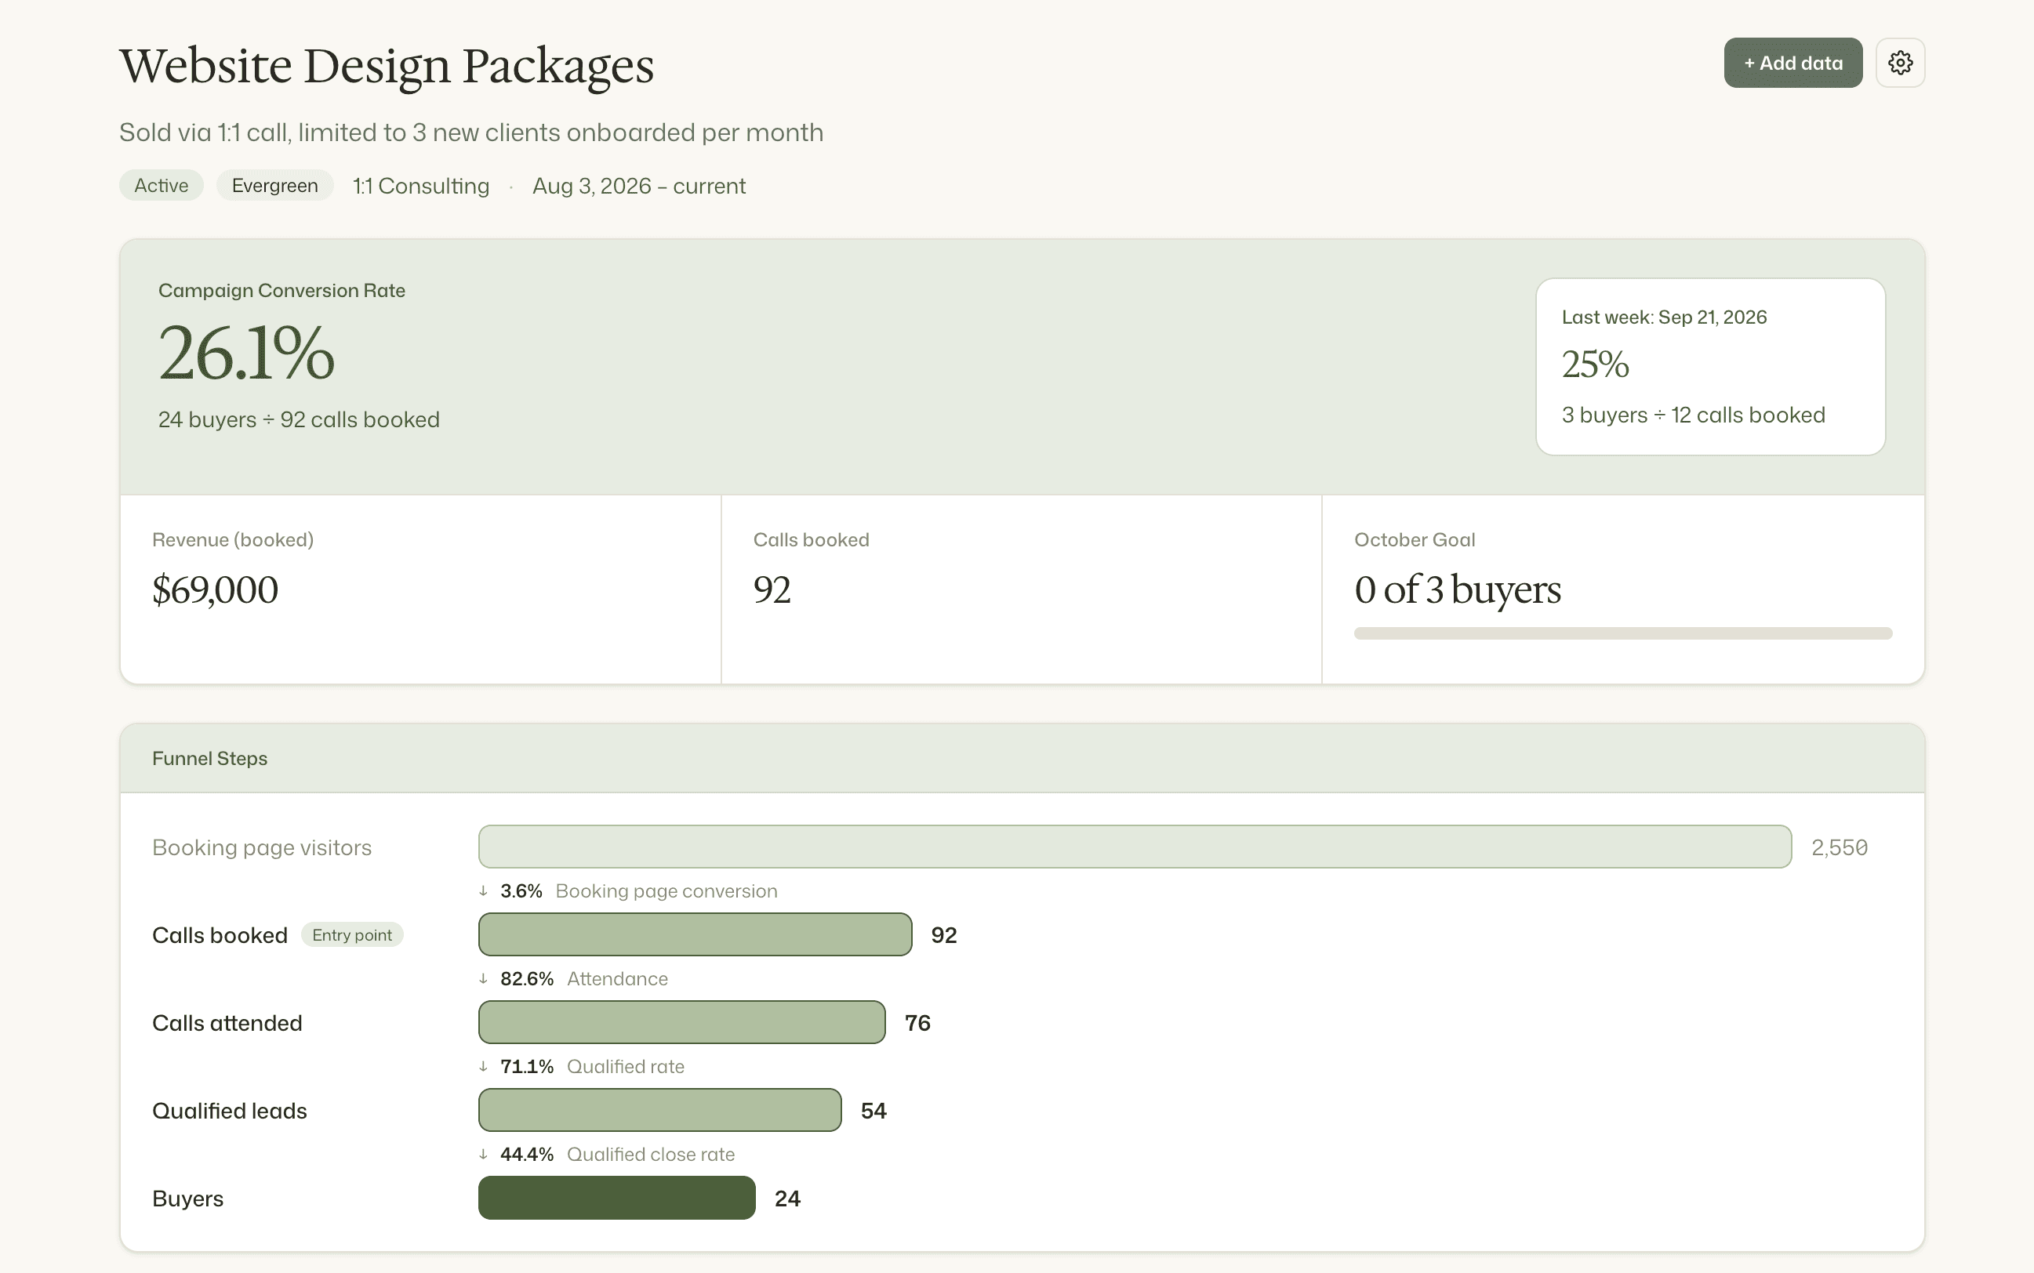
Task: Click the Website Design Packages title
Action: [387, 66]
